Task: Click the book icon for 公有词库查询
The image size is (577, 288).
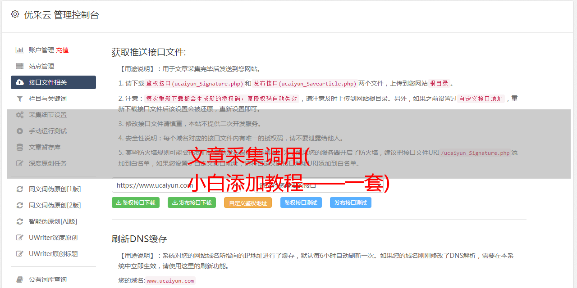Action: pyautogui.click(x=20, y=279)
